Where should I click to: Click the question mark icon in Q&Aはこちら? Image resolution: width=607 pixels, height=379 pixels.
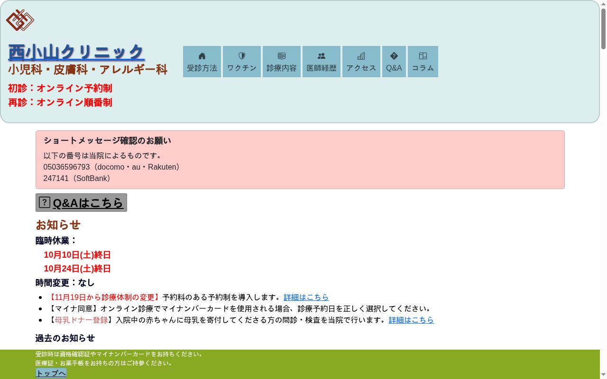[x=45, y=202]
